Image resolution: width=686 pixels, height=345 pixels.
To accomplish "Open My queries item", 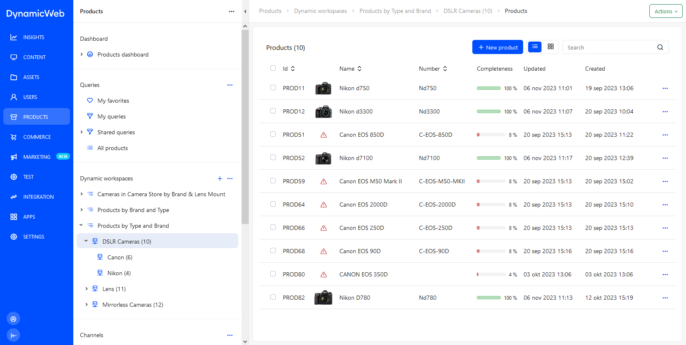I will tap(112, 117).
